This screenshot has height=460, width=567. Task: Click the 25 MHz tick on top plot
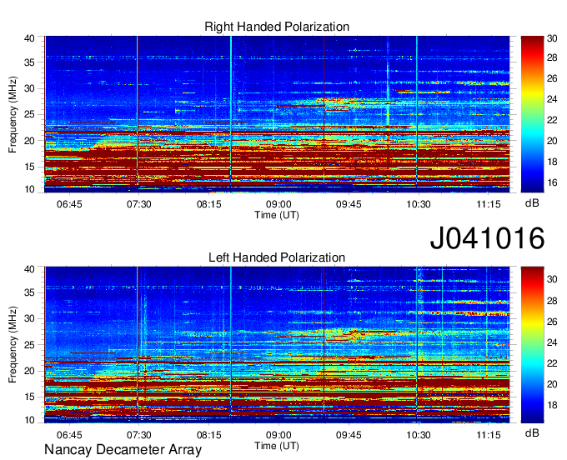coord(29,115)
